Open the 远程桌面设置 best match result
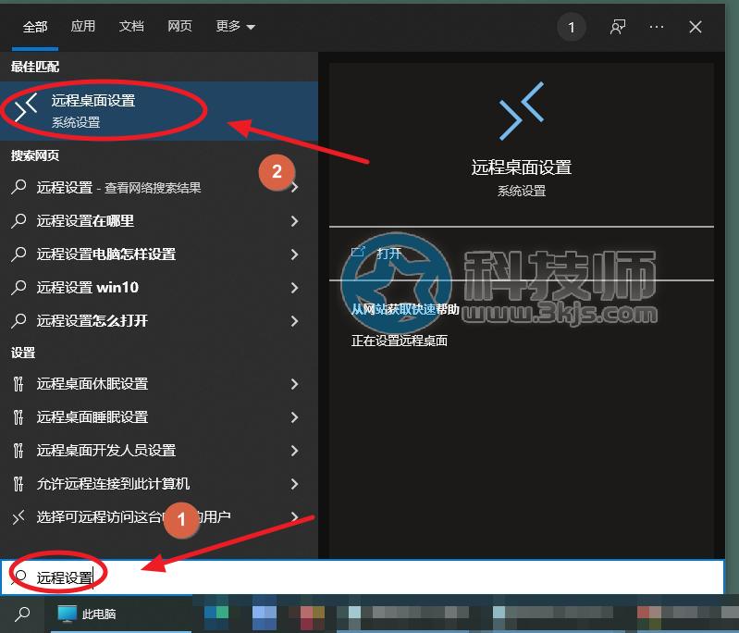Image resolution: width=739 pixels, height=633 pixels. coord(159,111)
